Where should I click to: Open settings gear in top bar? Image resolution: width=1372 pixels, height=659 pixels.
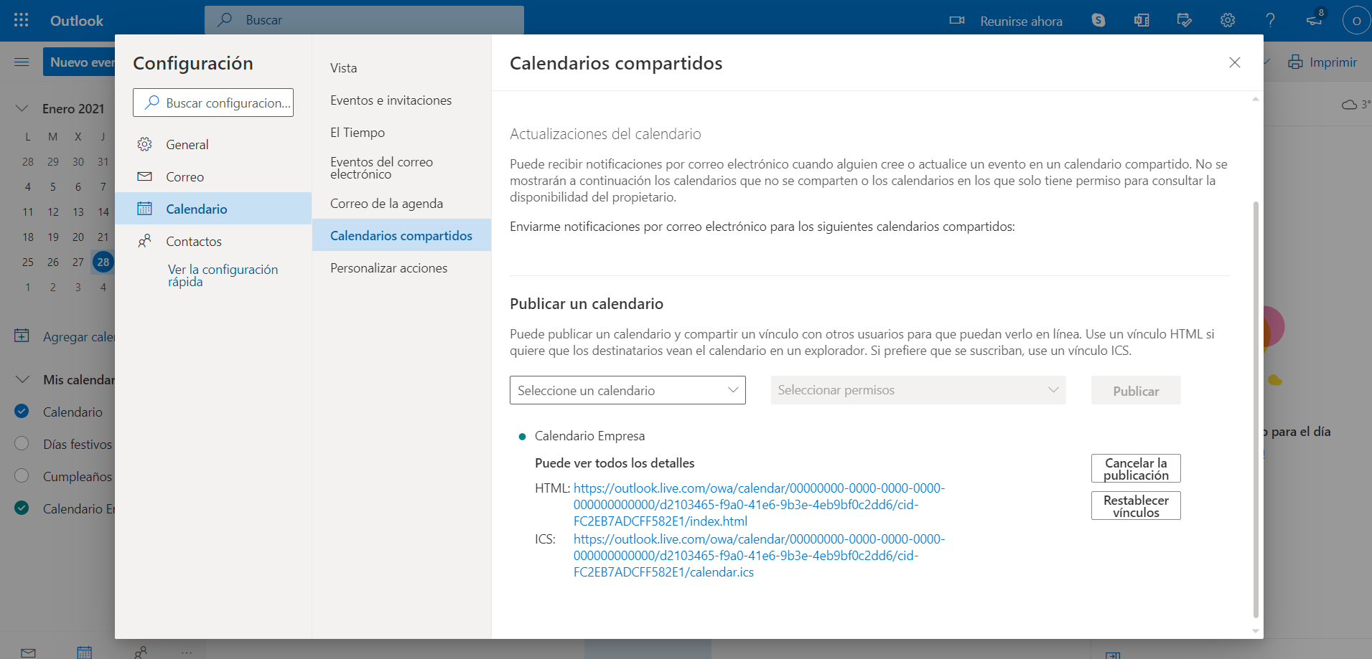pos(1227,20)
